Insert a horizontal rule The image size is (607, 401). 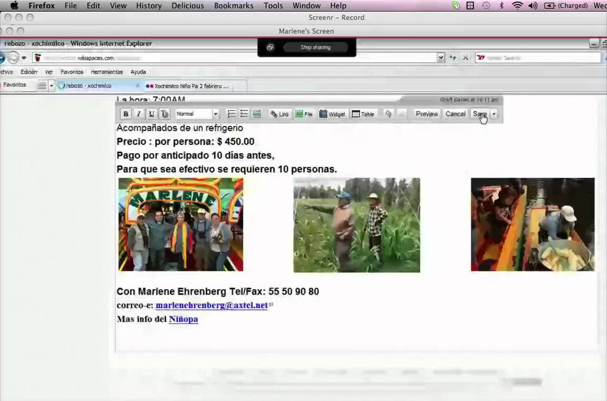pyautogui.click(x=257, y=114)
